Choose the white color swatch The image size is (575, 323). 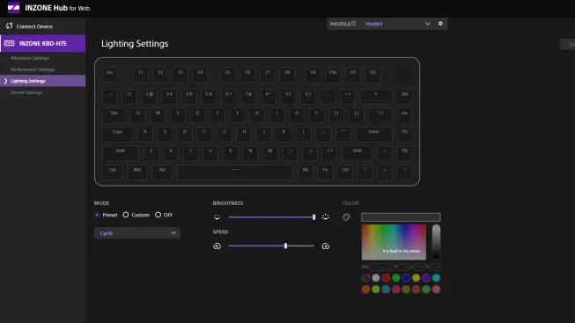pos(376,278)
